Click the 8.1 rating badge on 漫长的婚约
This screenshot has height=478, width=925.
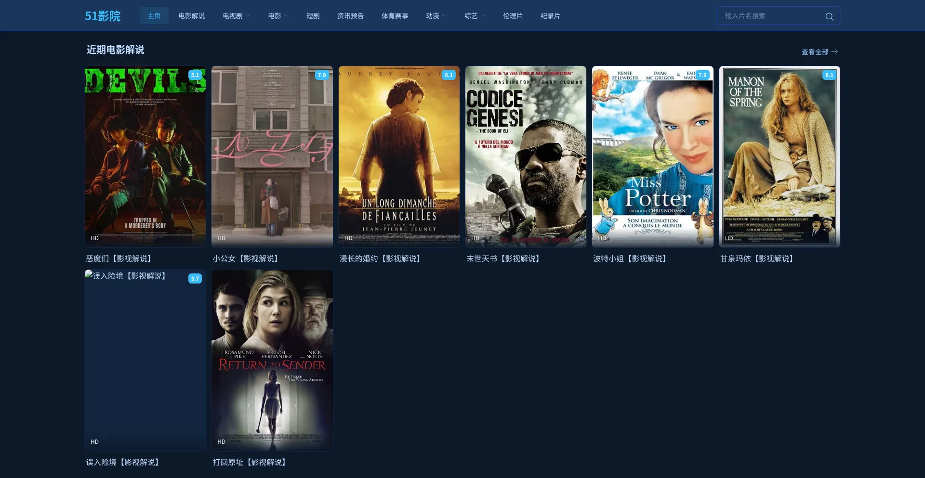449,75
